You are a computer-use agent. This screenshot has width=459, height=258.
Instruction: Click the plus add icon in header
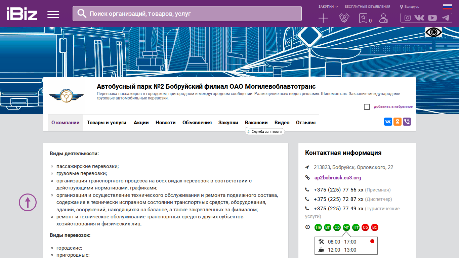pos(323,18)
